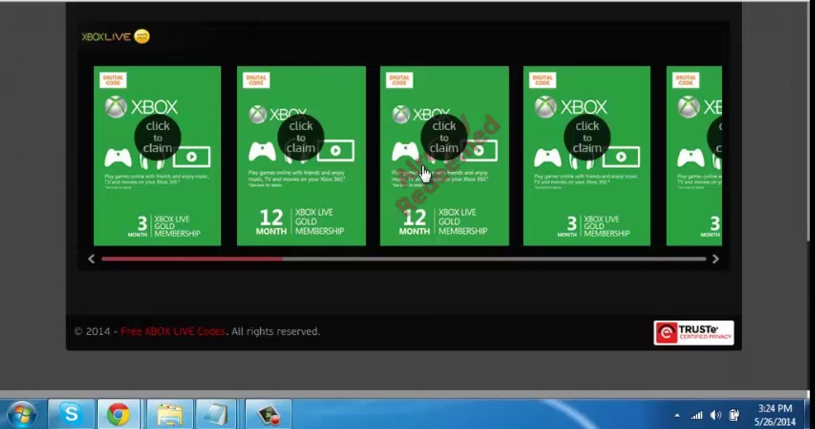
Task: Open the Notepad taskbar icon
Action: pos(216,414)
